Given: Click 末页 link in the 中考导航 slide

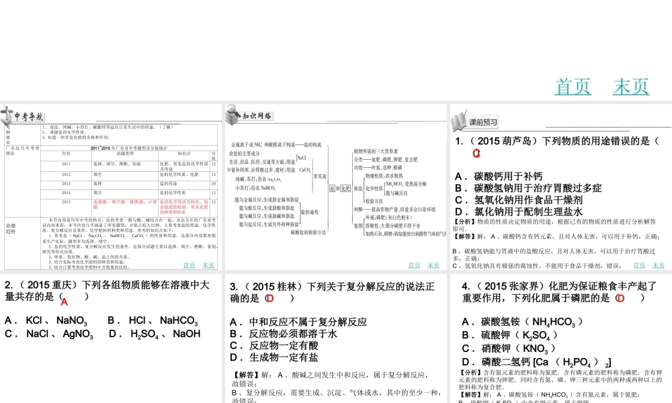Looking at the screenshot, I should (208, 265).
